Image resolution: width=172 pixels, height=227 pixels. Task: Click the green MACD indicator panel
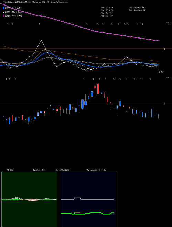click(29, 199)
